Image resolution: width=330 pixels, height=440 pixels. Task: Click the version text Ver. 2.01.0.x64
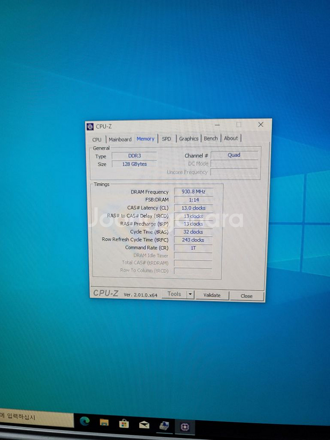(141, 295)
